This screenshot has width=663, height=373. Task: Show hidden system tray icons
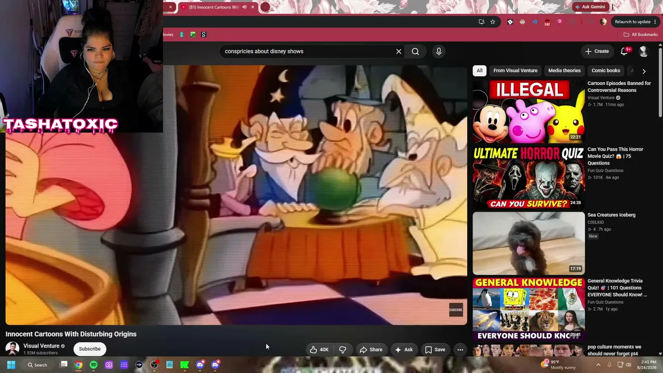pyautogui.click(x=598, y=365)
